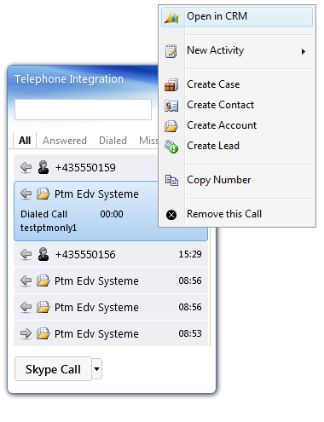Click the New Activity notepad icon
The image size is (324, 422).
pyautogui.click(x=171, y=51)
